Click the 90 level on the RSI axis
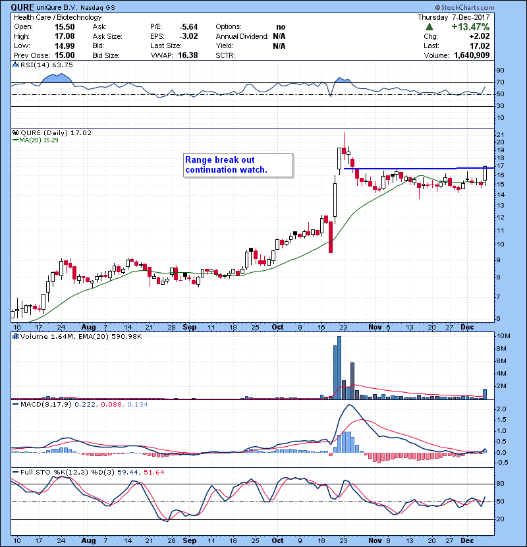 click(x=501, y=71)
